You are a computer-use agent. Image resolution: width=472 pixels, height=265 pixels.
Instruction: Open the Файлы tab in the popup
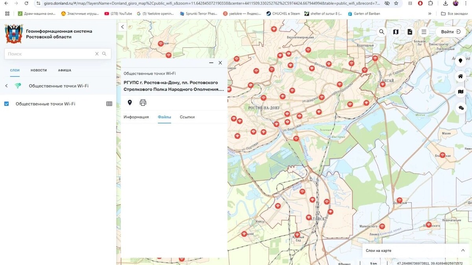click(x=164, y=117)
